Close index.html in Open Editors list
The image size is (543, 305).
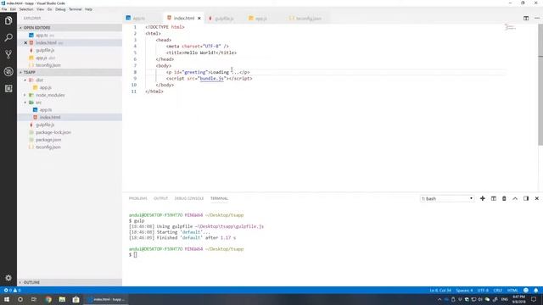tap(25, 43)
